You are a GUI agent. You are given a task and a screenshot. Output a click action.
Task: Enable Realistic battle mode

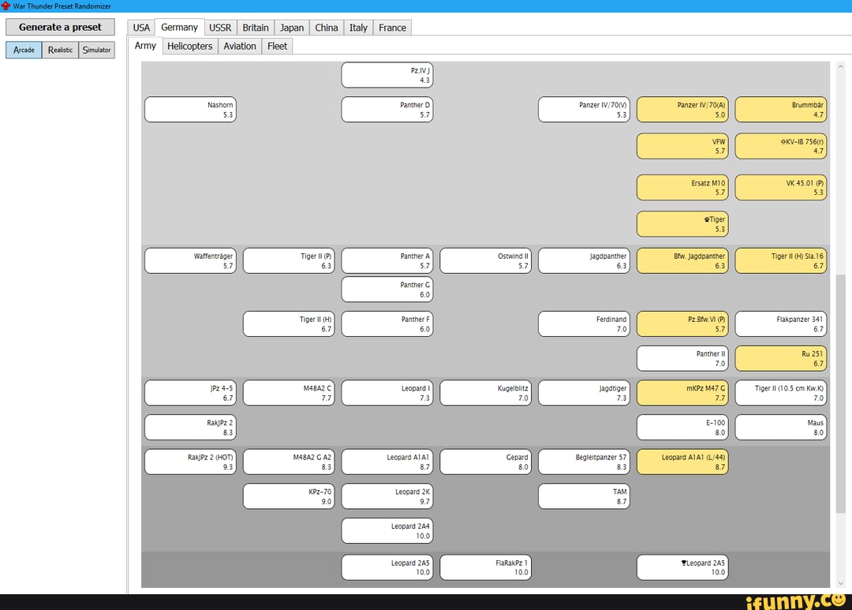(60, 50)
